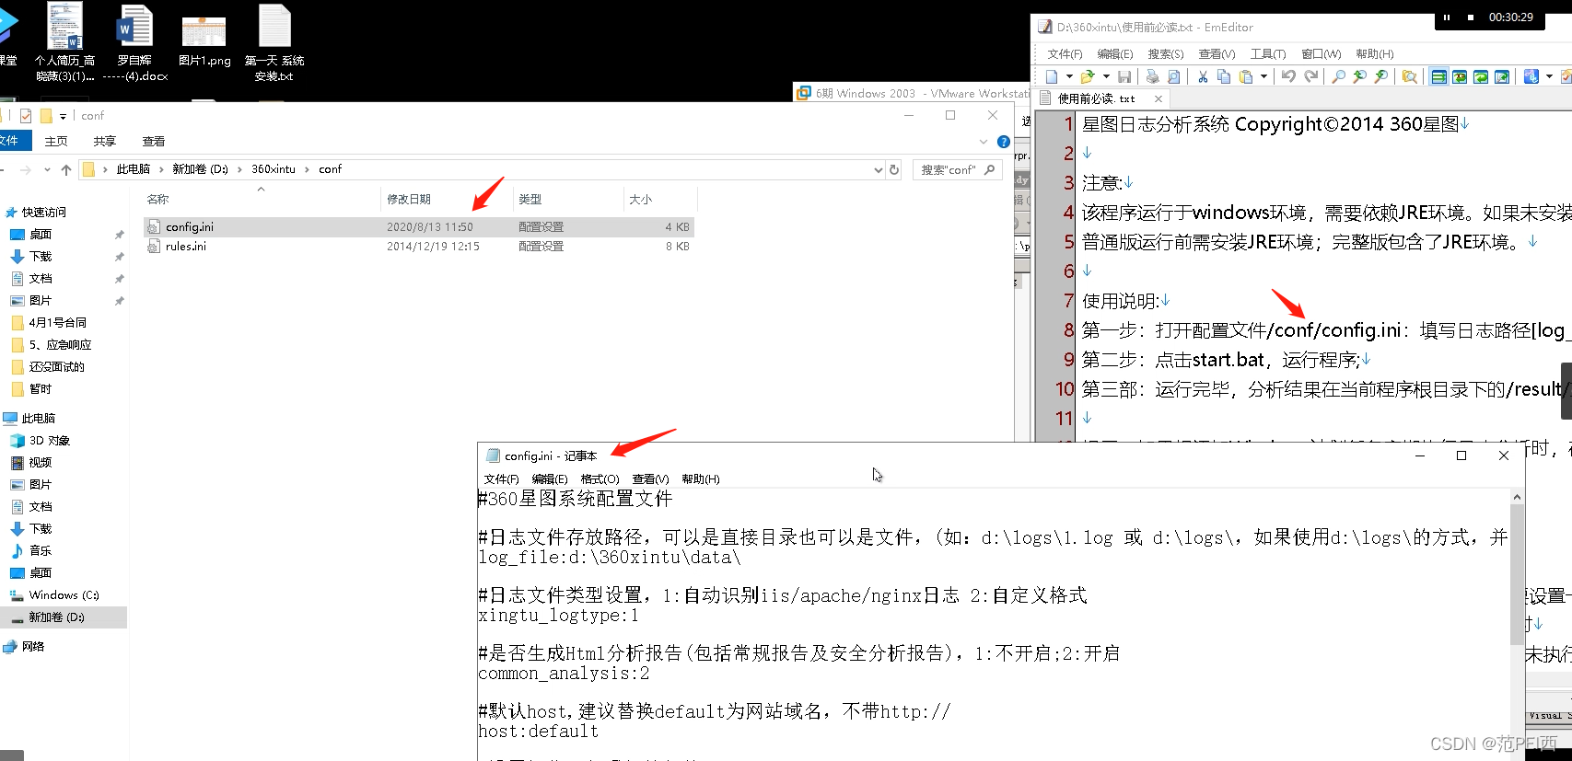This screenshot has height=761, width=1572.
Task: Expand the Explorer ribbon chevron
Action: (x=984, y=142)
